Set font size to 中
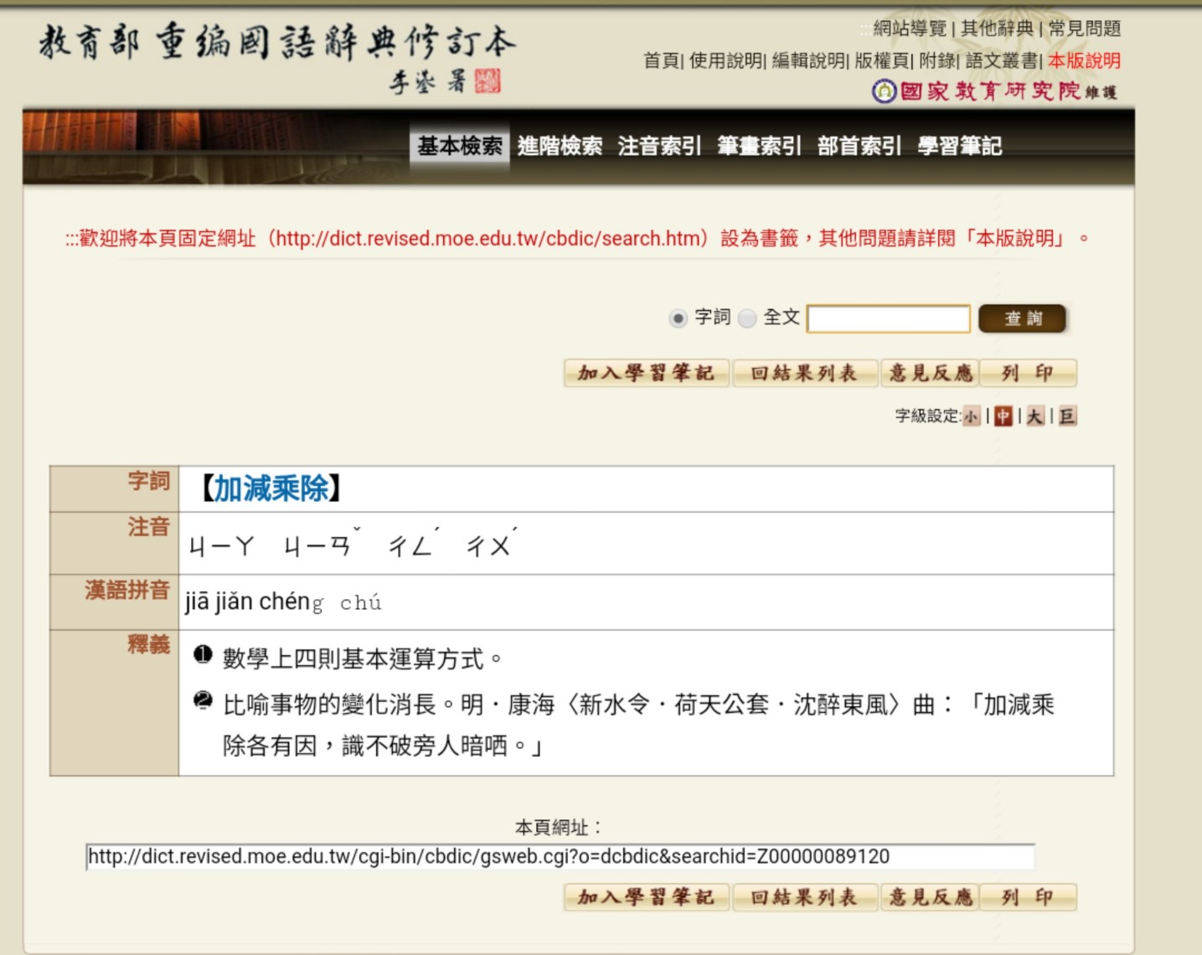The image size is (1202, 955). pyautogui.click(x=1003, y=416)
